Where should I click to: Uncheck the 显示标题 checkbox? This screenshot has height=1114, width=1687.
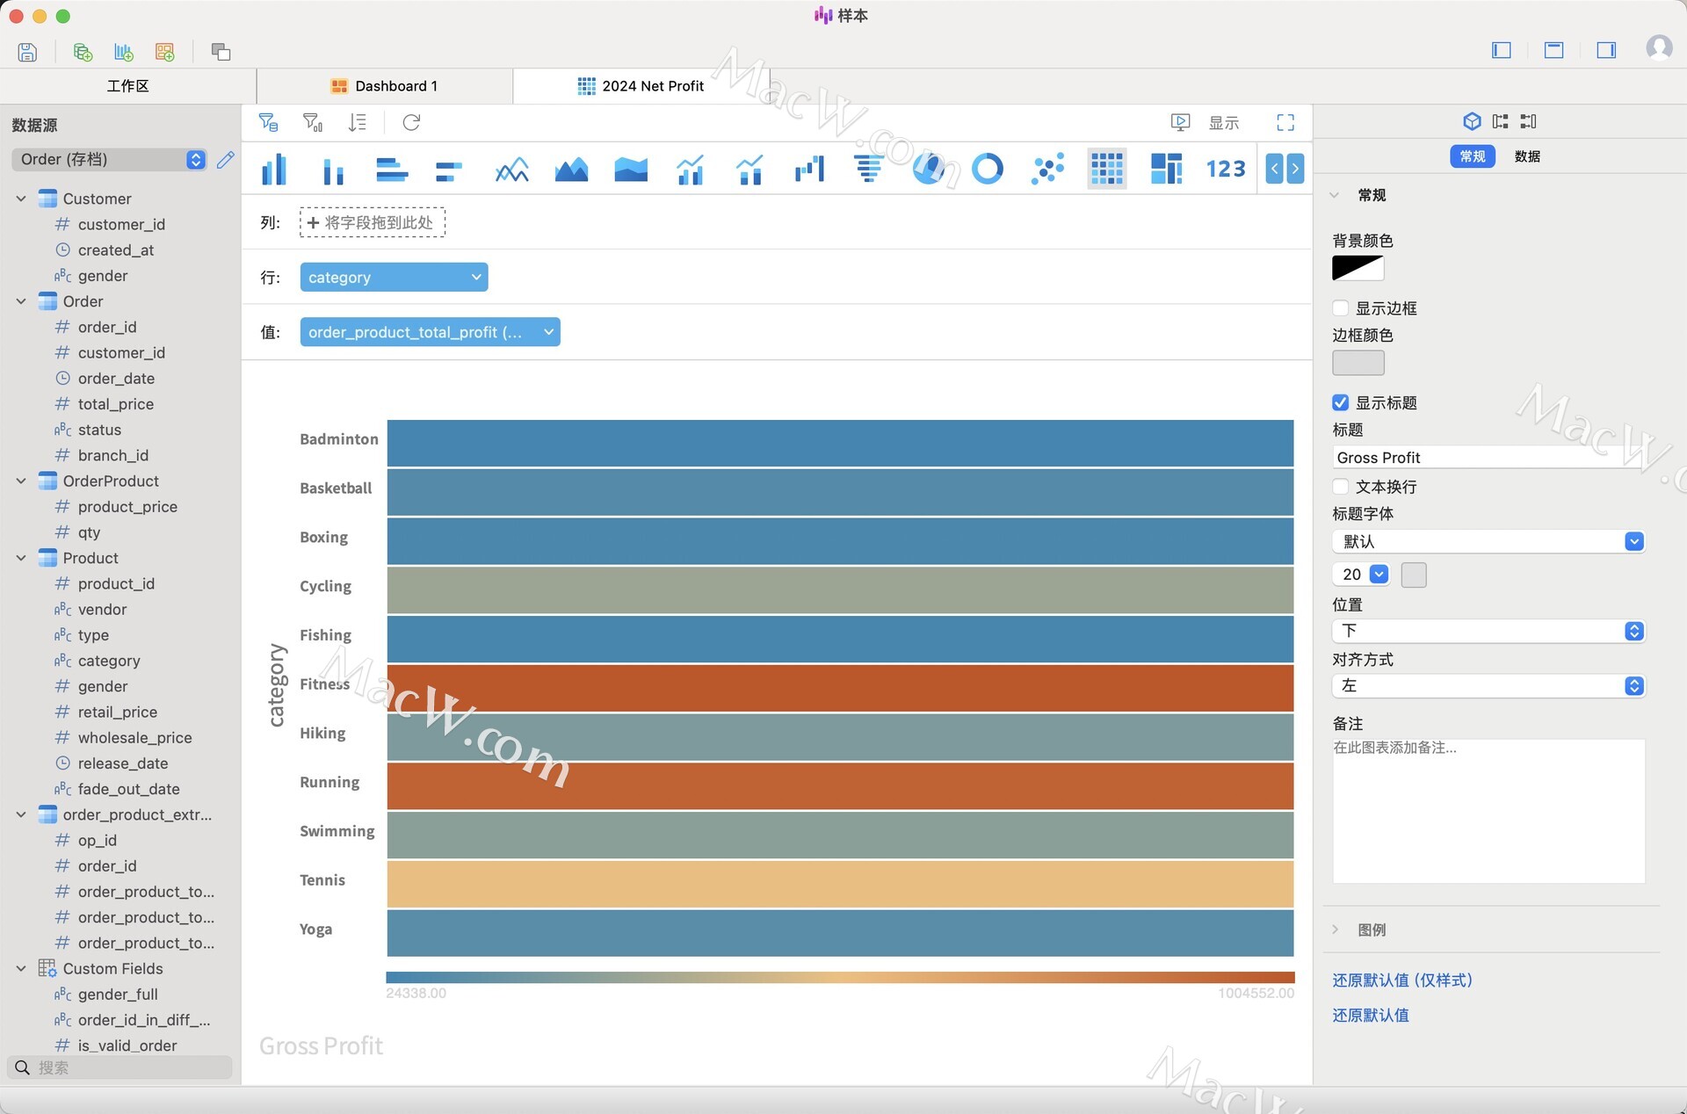1340,402
